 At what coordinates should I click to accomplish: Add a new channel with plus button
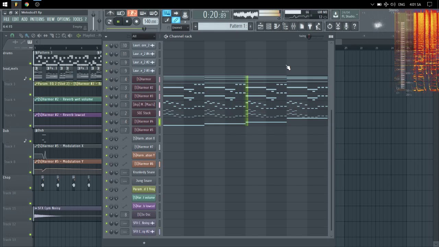144,243
